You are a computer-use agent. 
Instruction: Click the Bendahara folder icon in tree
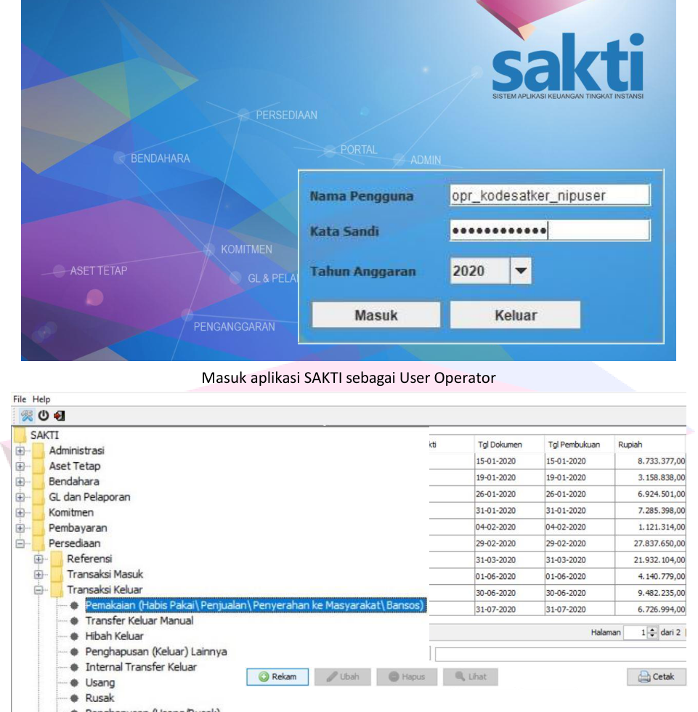coord(37,482)
